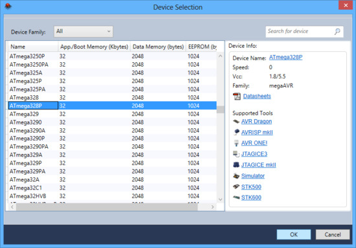Image resolution: width=356 pixels, height=248 pixels.
Task: Click the Simulator tool icon
Action: pyautogui.click(x=236, y=175)
